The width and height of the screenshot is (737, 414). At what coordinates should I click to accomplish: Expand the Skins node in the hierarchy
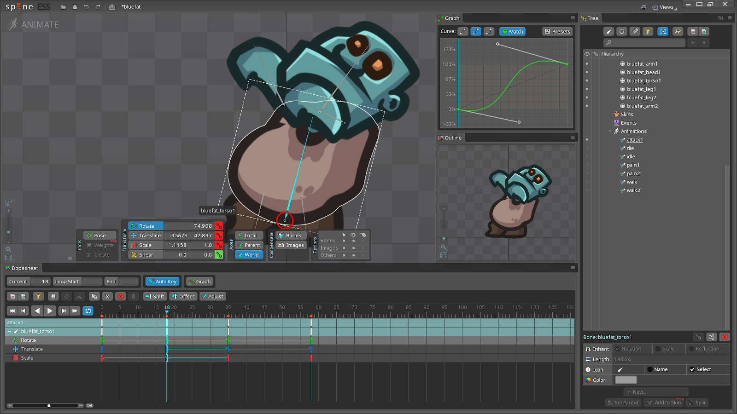(x=610, y=114)
